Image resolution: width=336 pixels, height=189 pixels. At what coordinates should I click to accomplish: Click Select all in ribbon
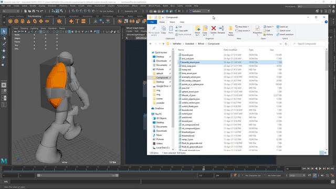click(282, 27)
